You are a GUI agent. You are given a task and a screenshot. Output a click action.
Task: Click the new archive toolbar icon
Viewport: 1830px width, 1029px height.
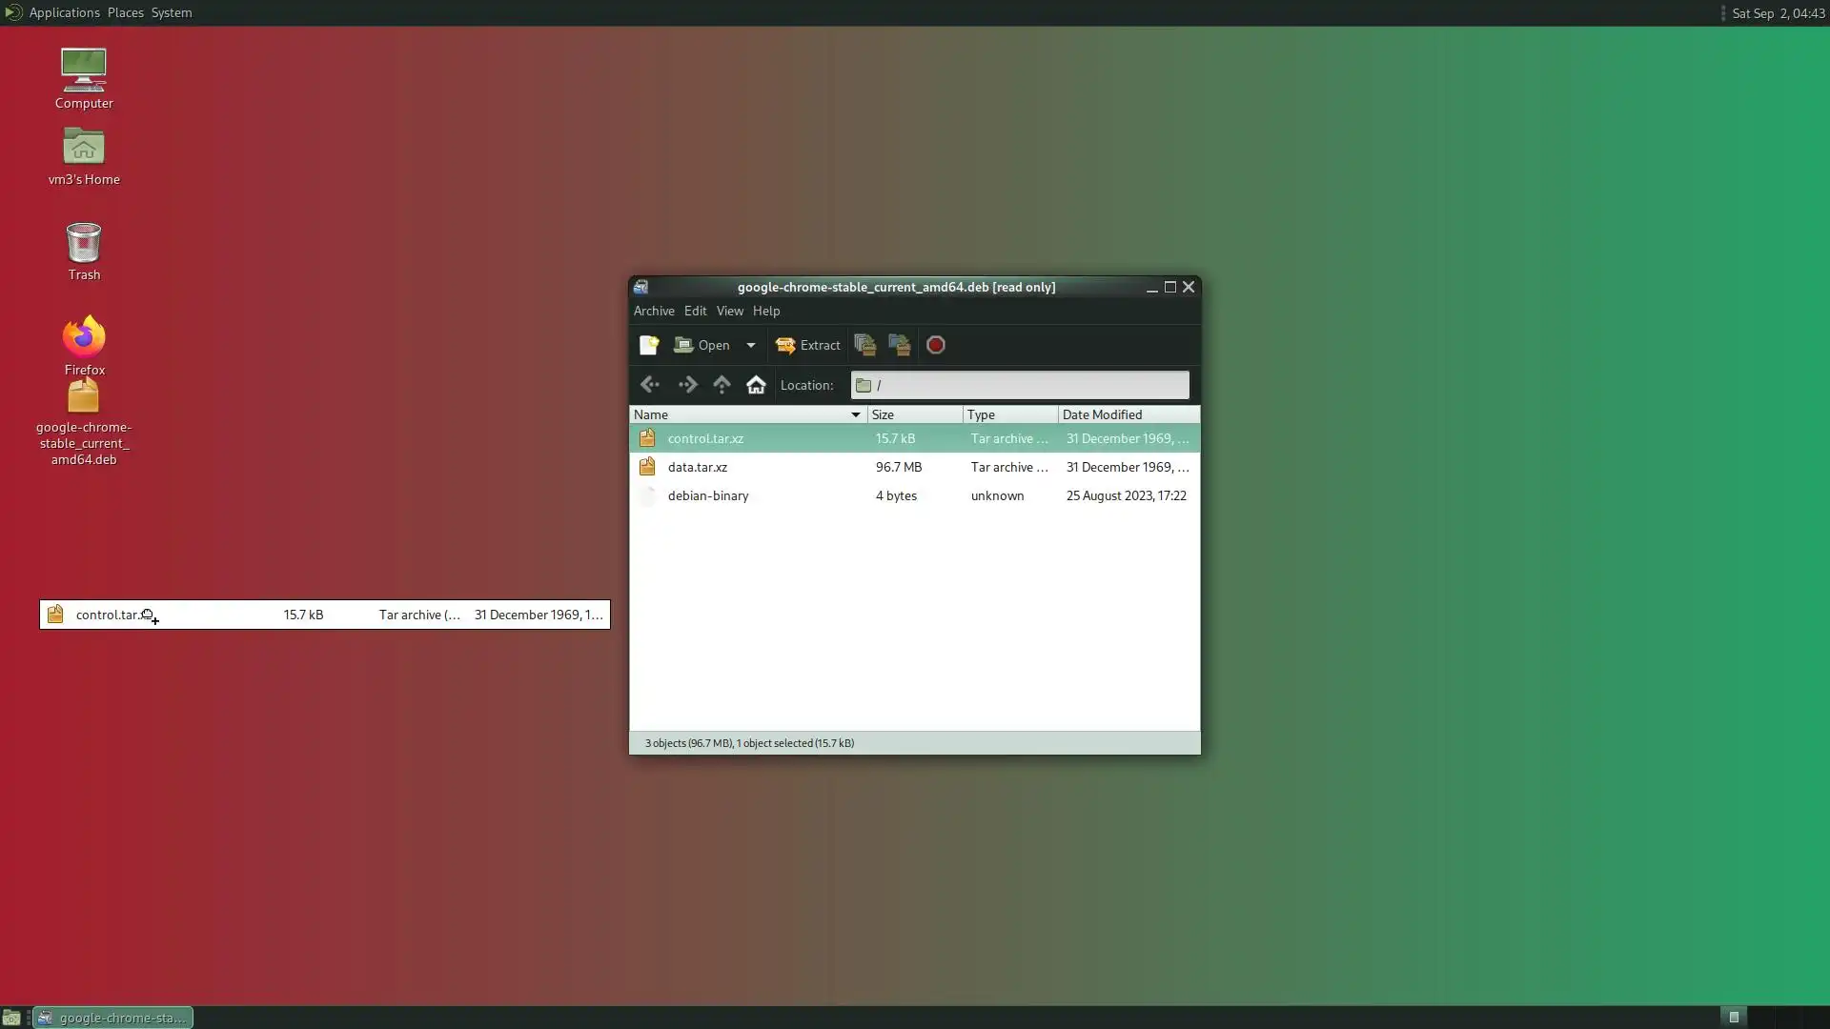[x=649, y=345]
